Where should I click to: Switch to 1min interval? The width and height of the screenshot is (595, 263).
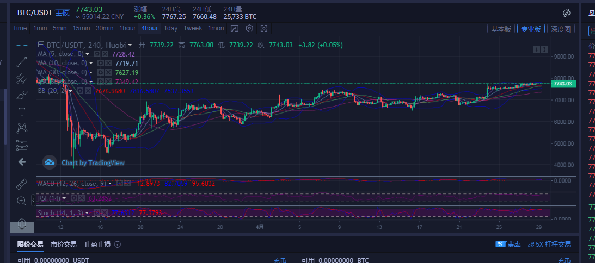click(x=40, y=28)
